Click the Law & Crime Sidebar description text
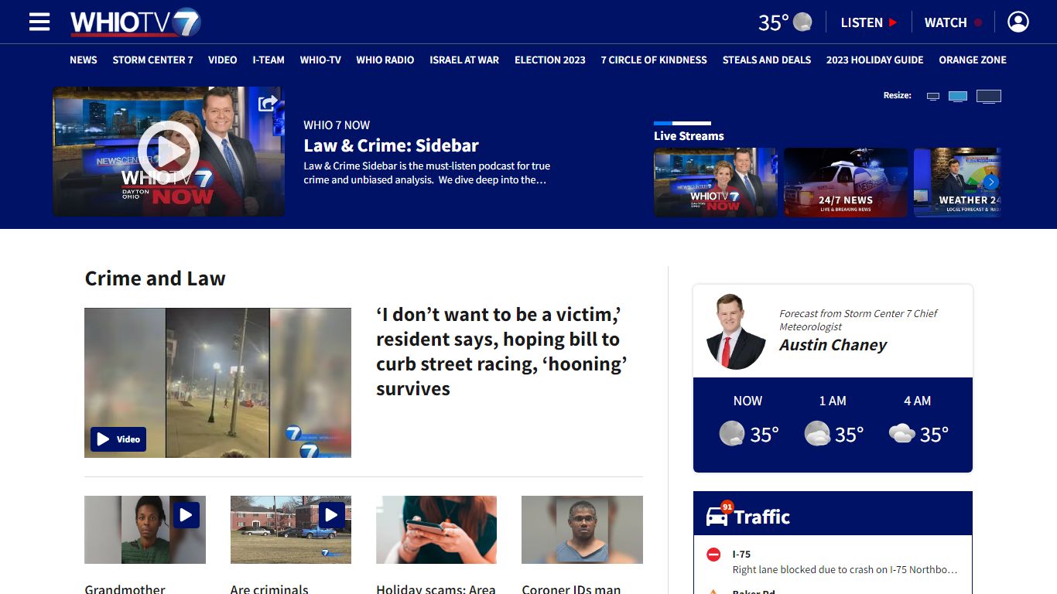The height and width of the screenshot is (594, 1057). coord(426,173)
